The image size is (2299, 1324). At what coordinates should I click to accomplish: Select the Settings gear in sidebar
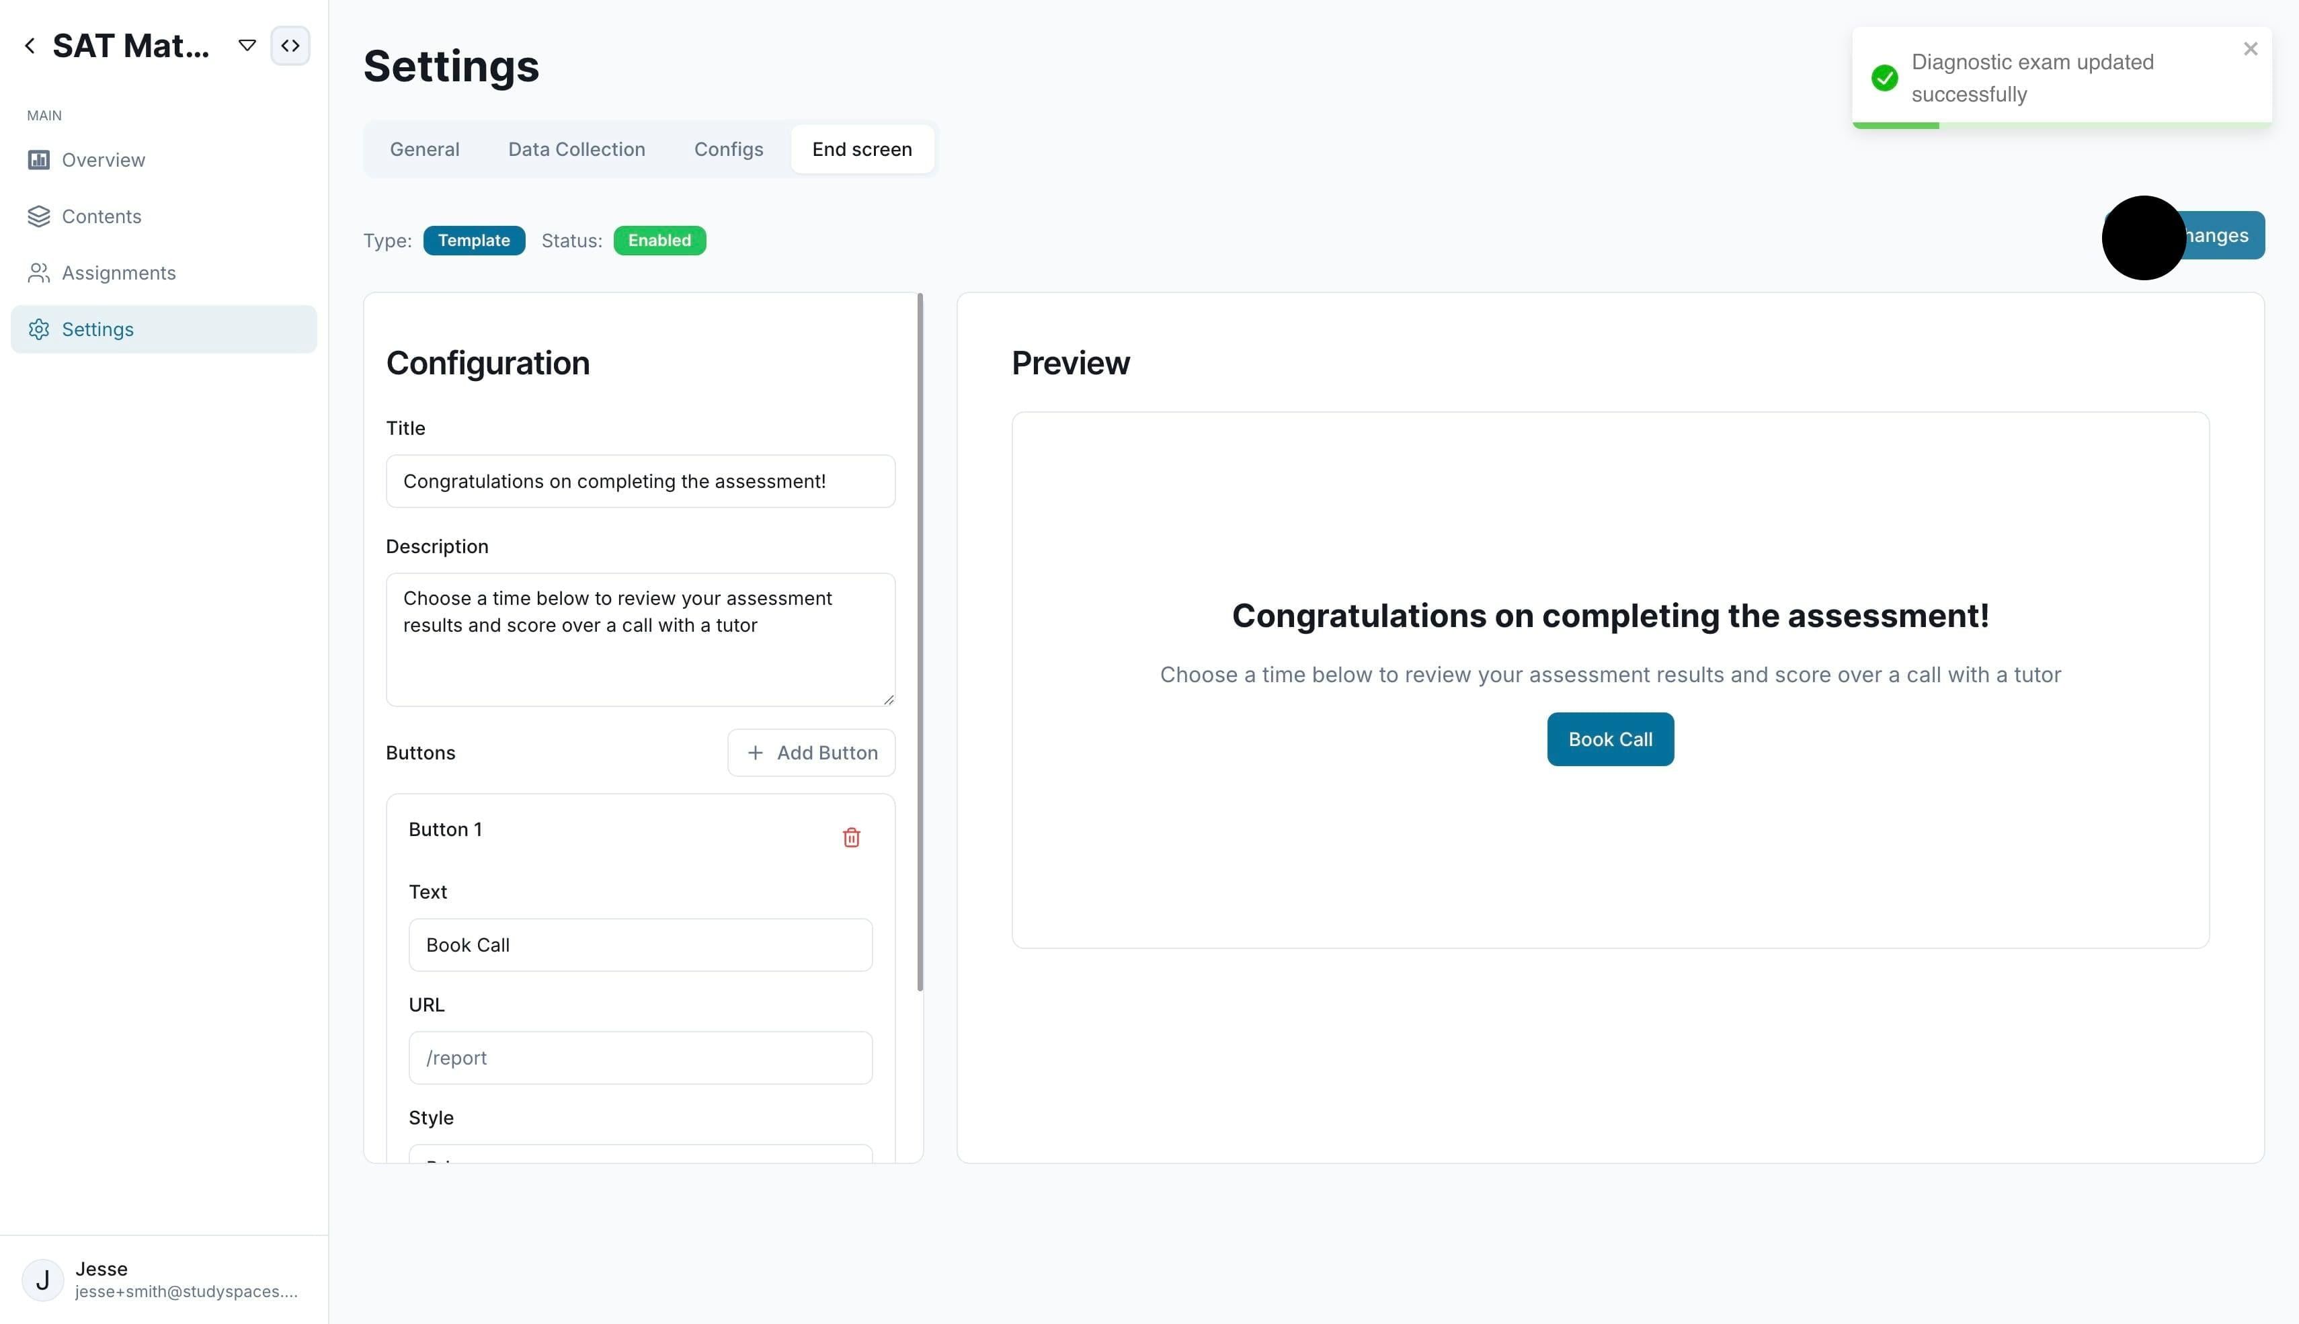tap(38, 329)
